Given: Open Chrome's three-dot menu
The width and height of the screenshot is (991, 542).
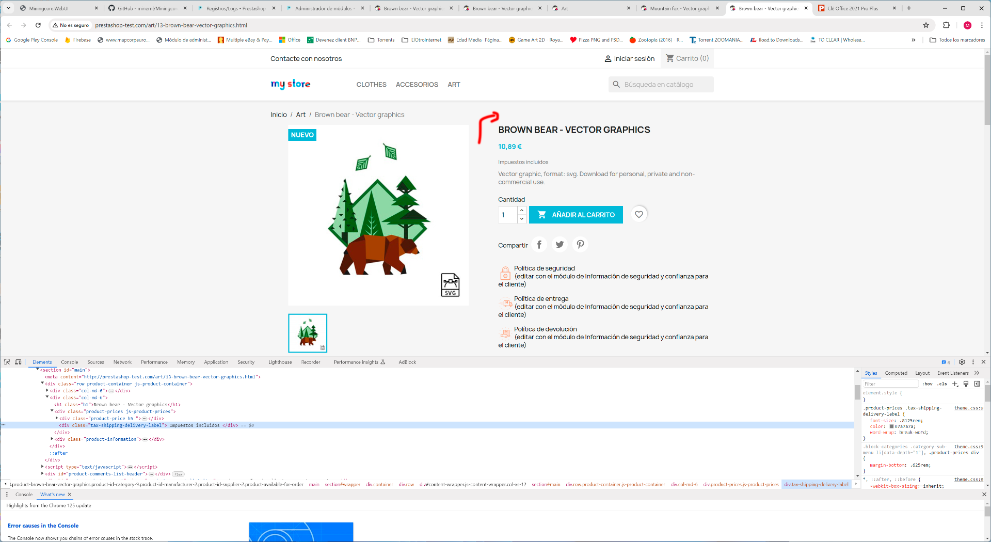Looking at the screenshot, I should click(x=982, y=25).
